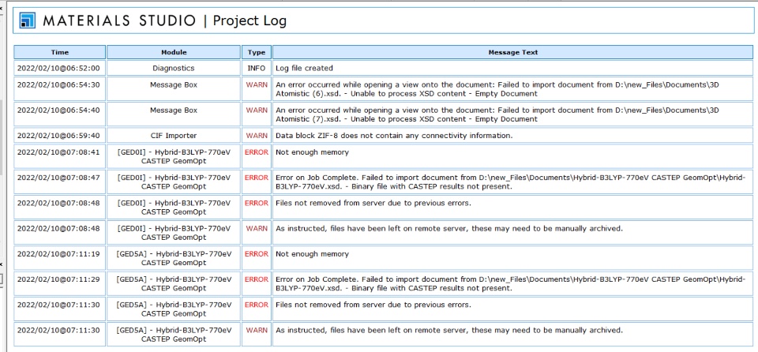Click WARN type in the CIF Importer row
Viewport: 758px width, 352px height.
(256, 136)
